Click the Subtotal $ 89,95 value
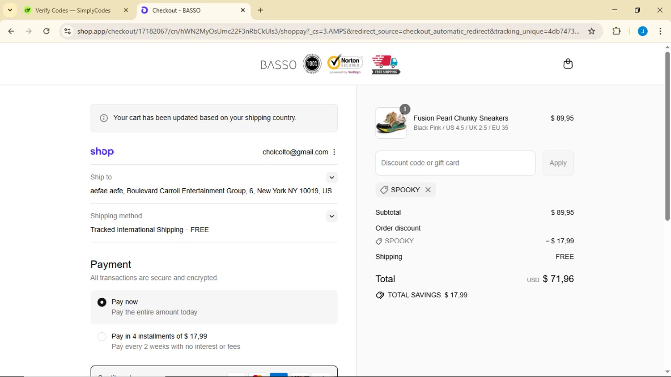671x377 pixels. 562,213
